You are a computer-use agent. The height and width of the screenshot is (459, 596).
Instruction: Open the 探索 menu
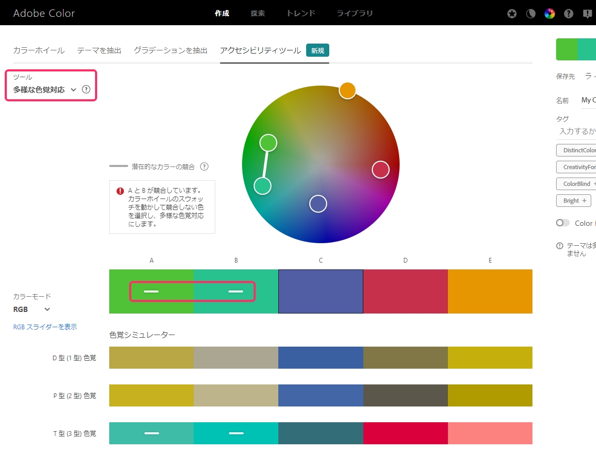point(258,13)
